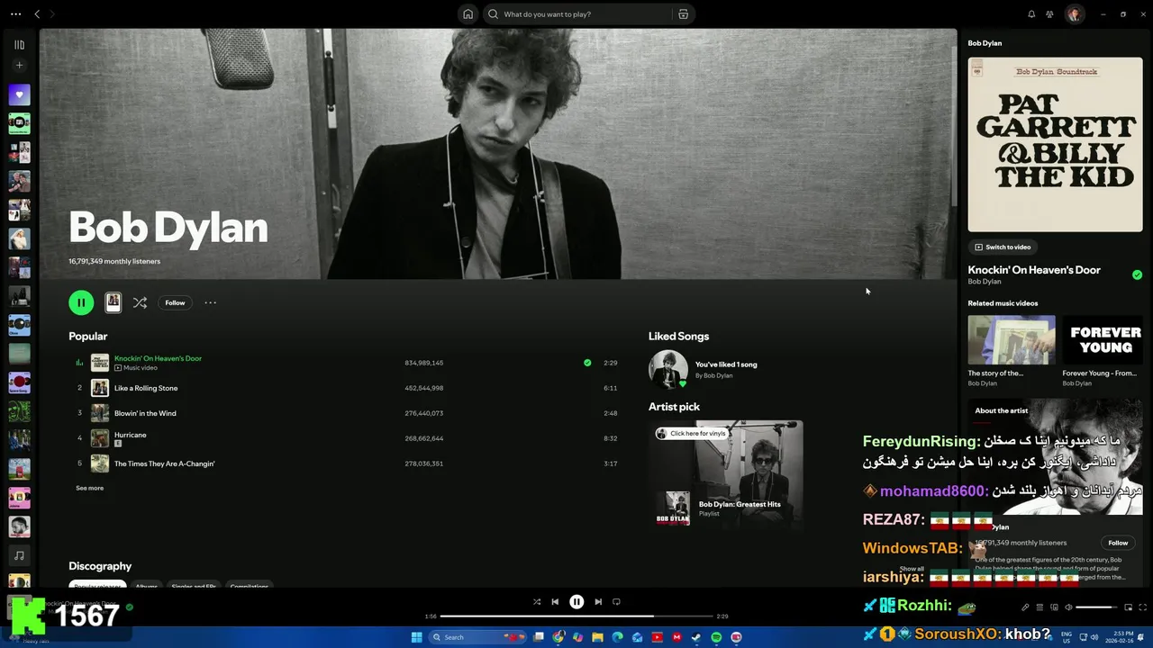Mute using the speaker icon in the player
This screenshot has width=1153, height=648.
(x=1068, y=607)
